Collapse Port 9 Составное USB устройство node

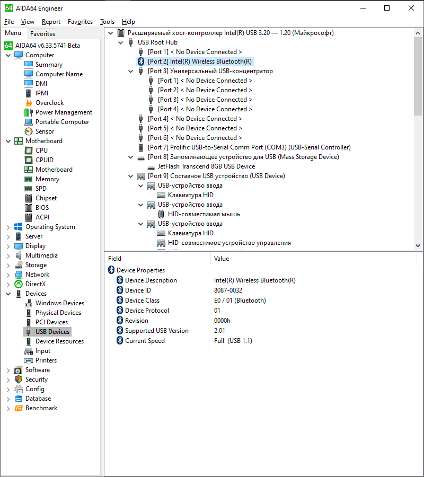pos(131,176)
